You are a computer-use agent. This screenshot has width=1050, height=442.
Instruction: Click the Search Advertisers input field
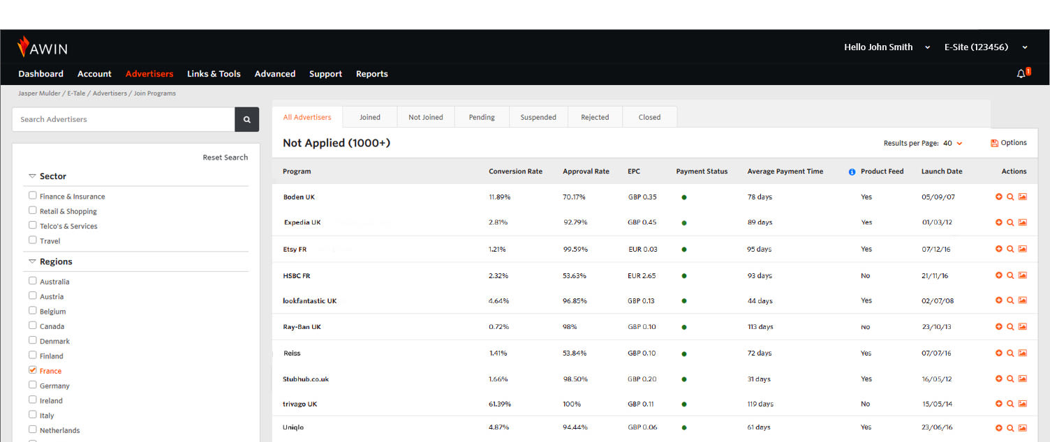[x=124, y=119]
